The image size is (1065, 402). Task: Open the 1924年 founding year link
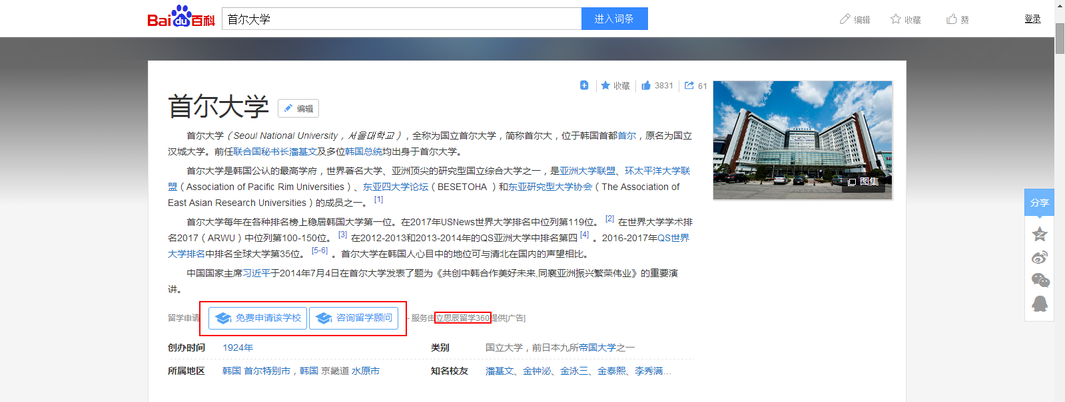click(238, 348)
